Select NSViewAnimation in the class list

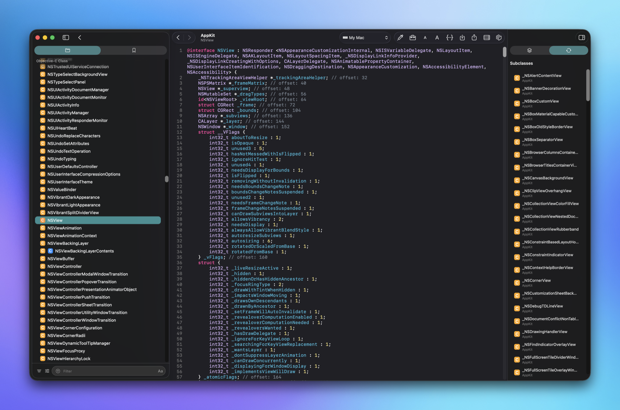tap(98, 228)
